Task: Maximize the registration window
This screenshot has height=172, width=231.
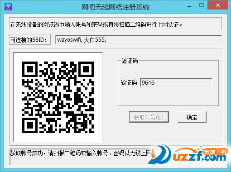Action: click(202, 5)
